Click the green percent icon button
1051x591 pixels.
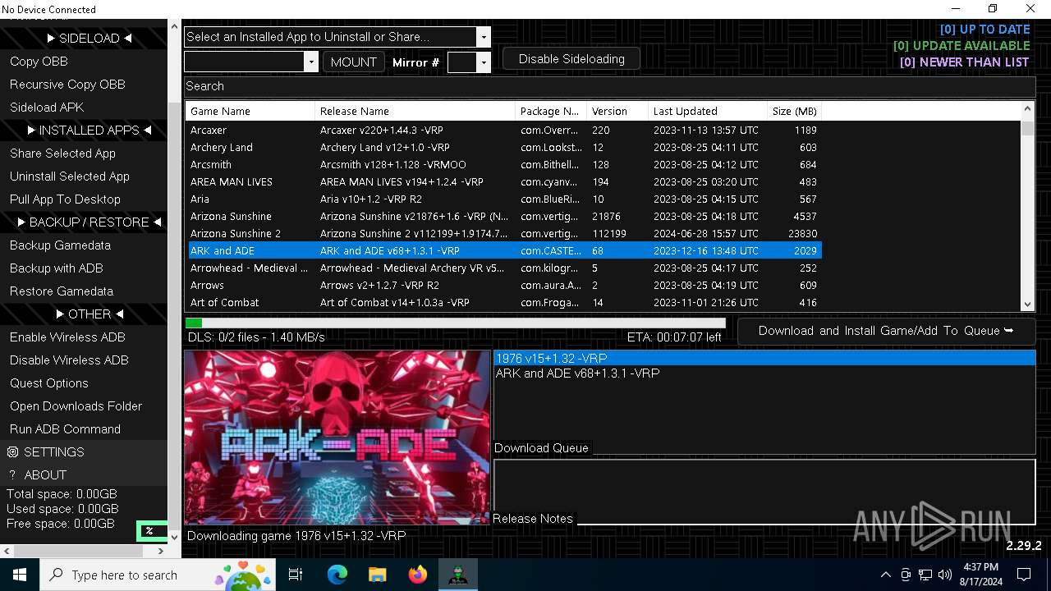[151, 531]
